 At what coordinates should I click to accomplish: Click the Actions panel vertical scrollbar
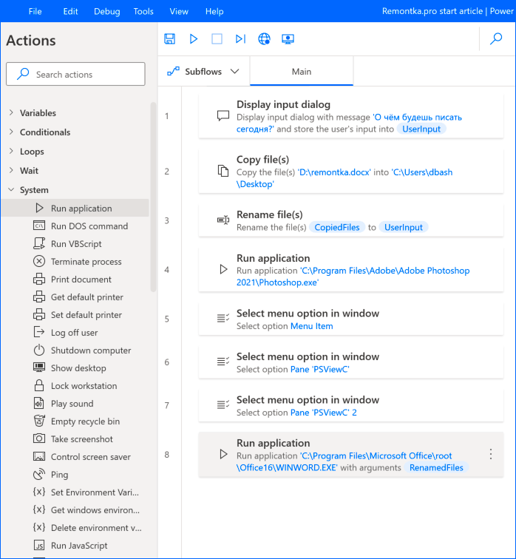pyautogui.click(x=153, y=197)
